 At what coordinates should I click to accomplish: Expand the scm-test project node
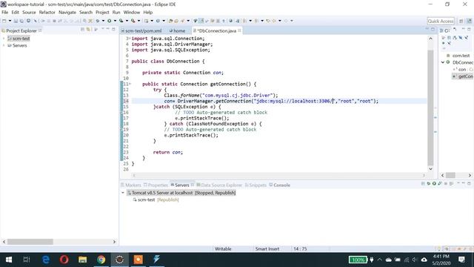(x=4, y=39)
